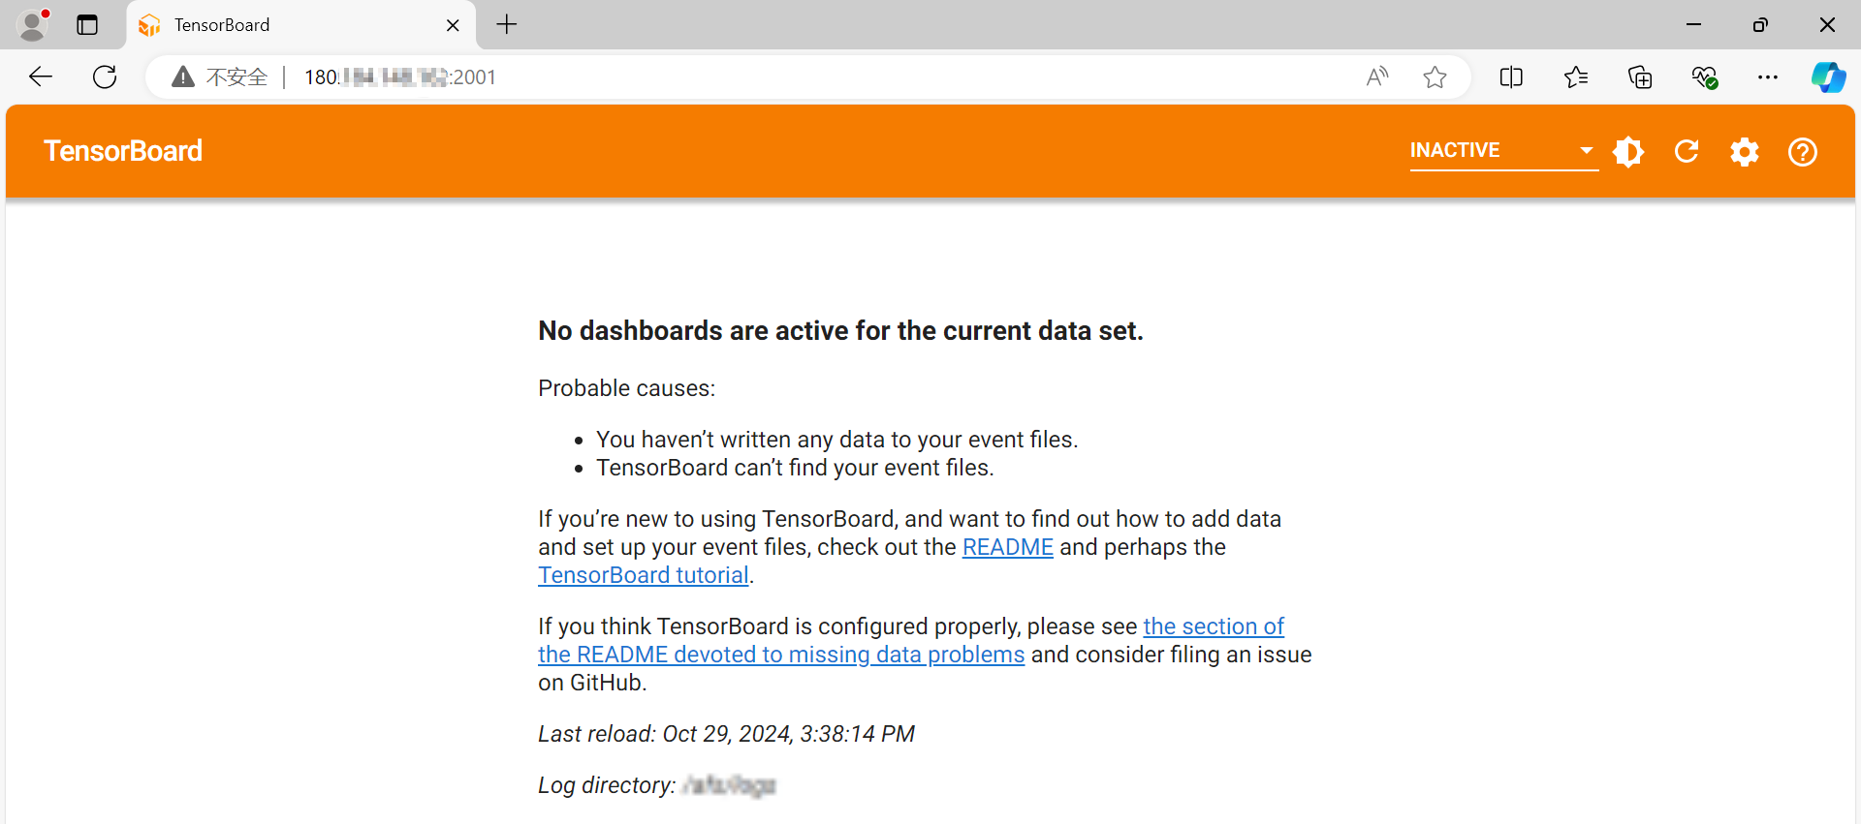Viewport: 1861px width, 824px height.
Task: Follow the TensorBoard tutorial link
Action: [x=643, y=576]
